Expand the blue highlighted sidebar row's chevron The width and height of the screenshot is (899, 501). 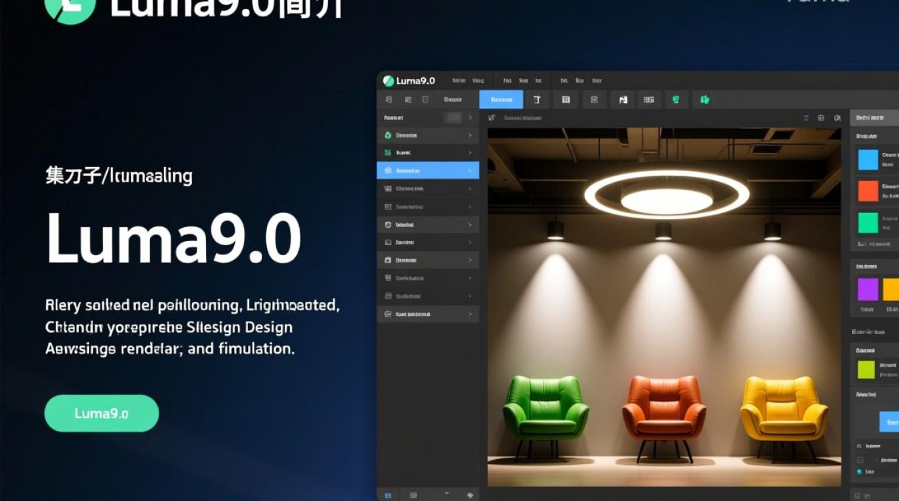[x=470, y=170]
